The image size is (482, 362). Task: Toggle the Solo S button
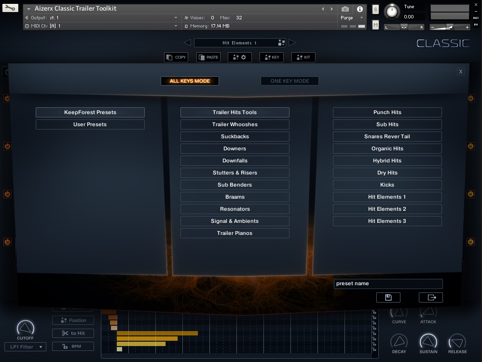[x=376, y=10]
